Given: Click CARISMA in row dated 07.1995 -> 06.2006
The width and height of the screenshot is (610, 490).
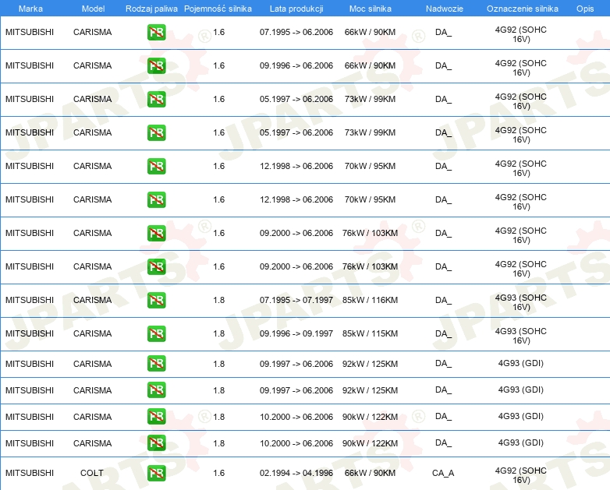Looking at the screenshot, I should click(x=93, y=32).
